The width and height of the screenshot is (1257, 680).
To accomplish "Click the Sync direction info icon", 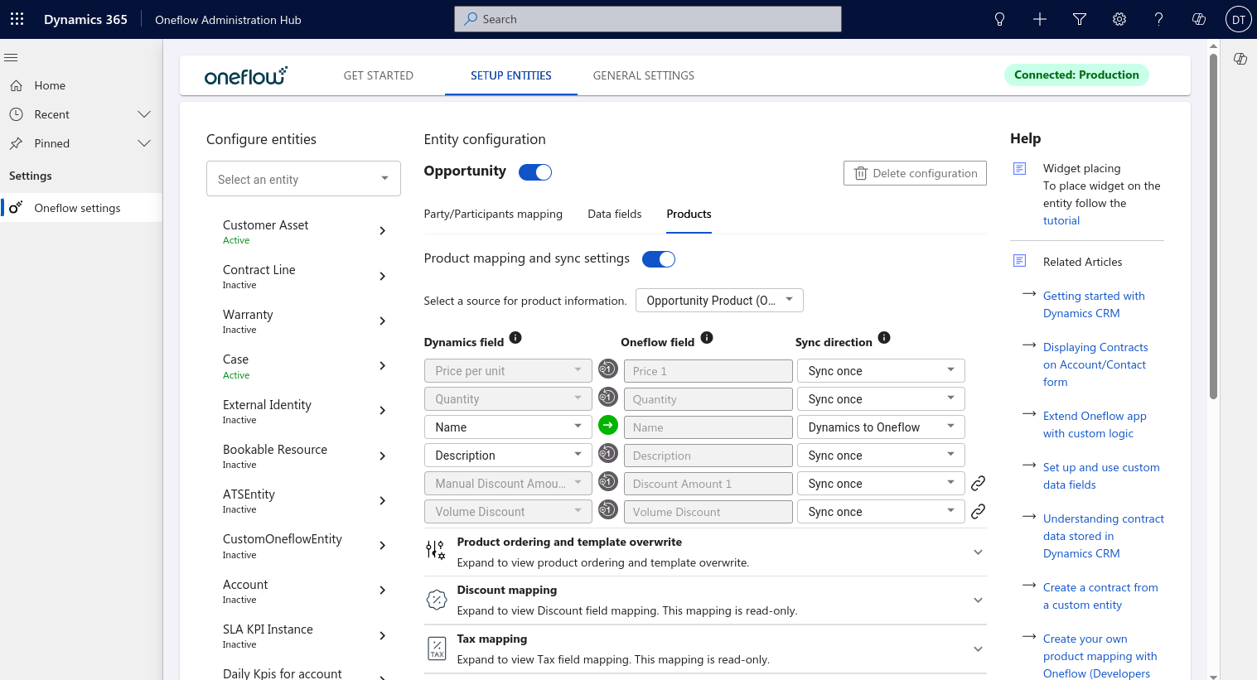I will point(884,337).
